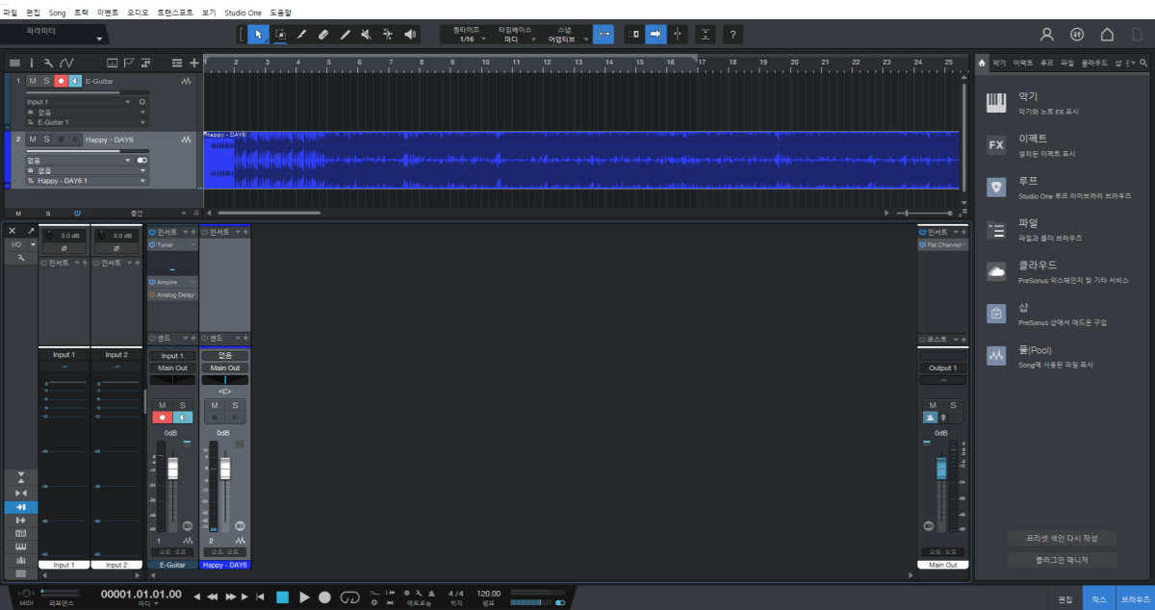Image resolution: width=1155 pixels, height=610 pixels.
Task: Select the Split tool
Action: click(301, 35)
